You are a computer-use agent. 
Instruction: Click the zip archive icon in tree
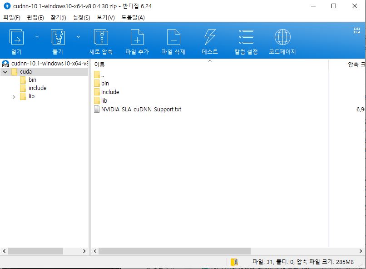click(x=5, y=64)
